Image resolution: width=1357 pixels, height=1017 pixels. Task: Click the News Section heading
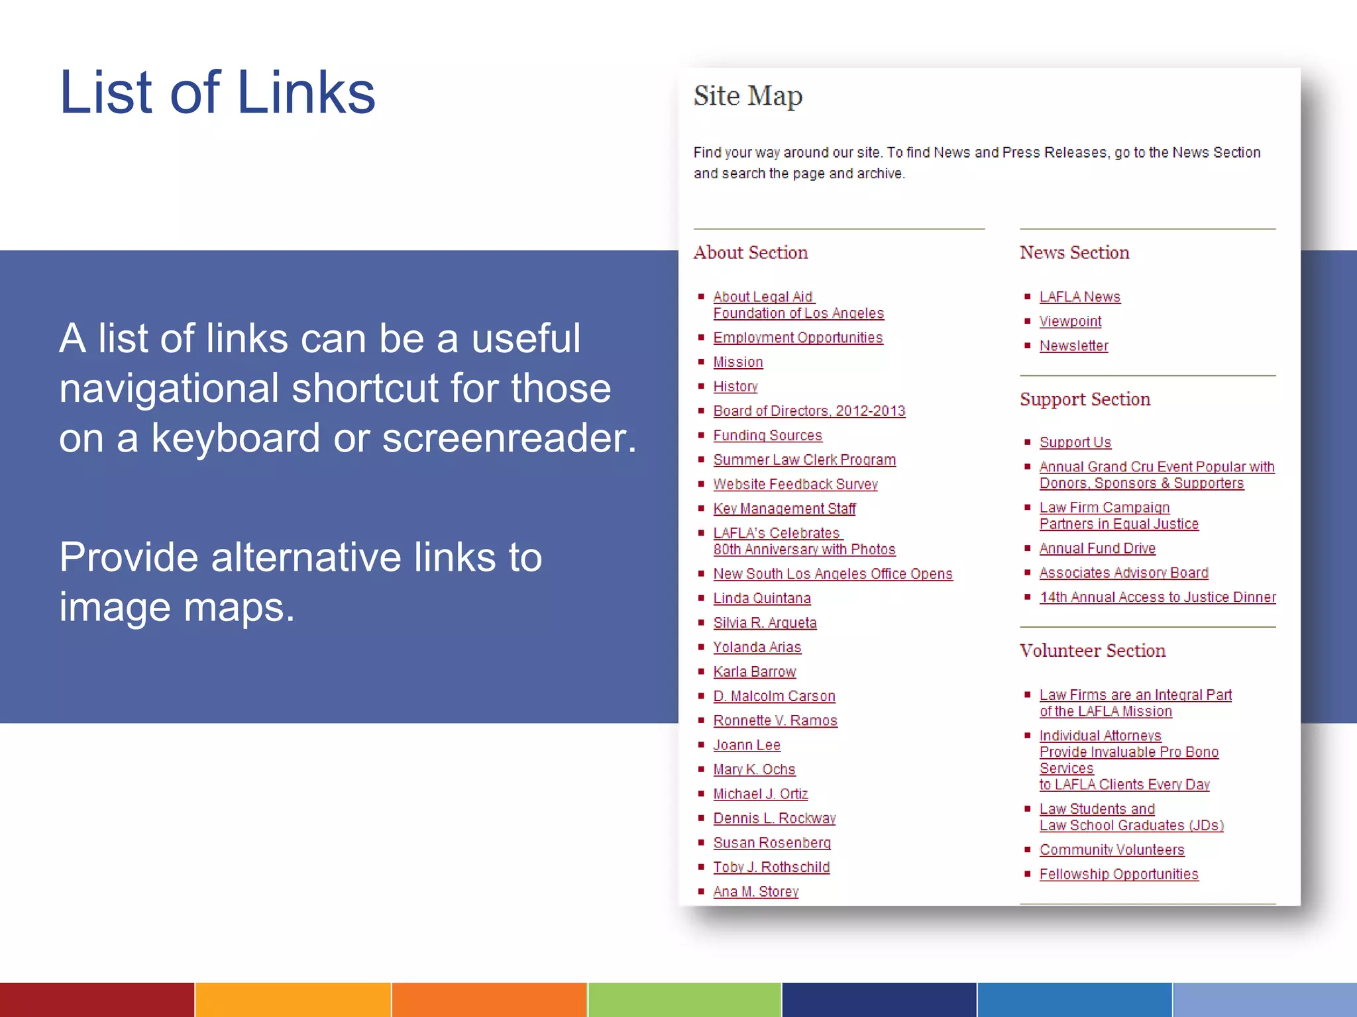(1074, 253)
